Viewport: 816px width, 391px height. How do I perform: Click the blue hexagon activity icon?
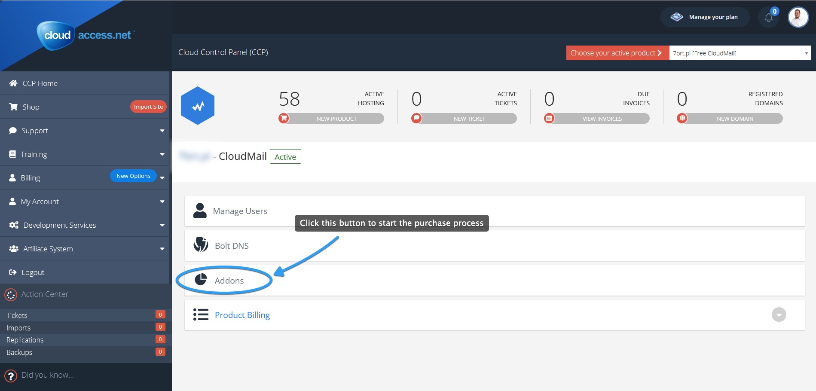(198, 106)
